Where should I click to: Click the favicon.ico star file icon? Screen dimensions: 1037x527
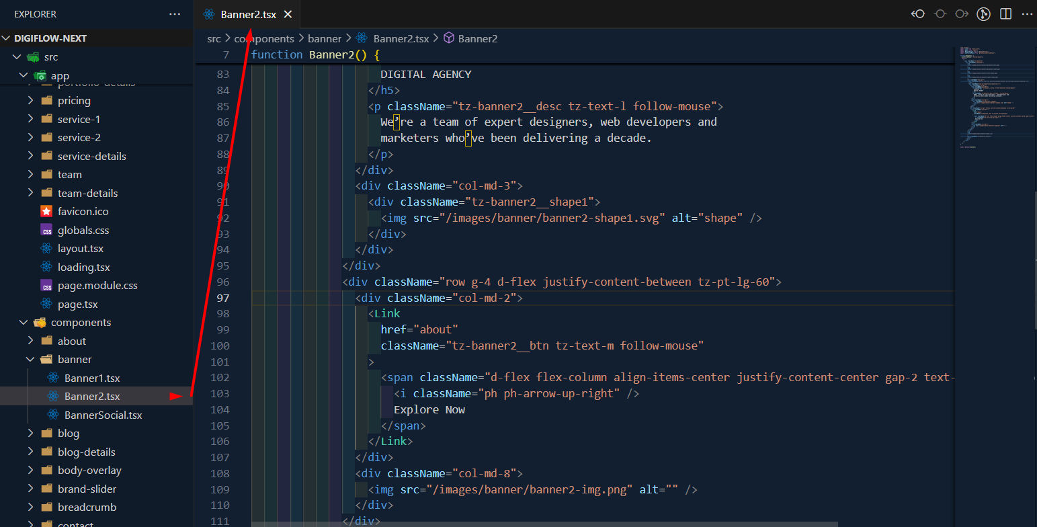46,211
